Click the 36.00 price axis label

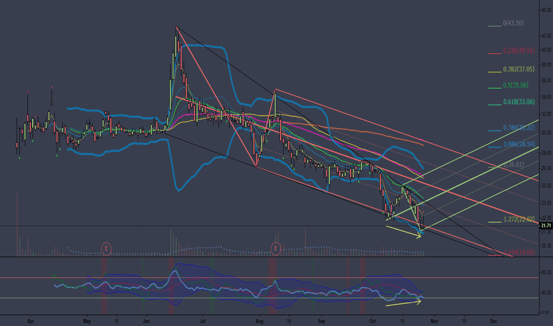point(546,81)
